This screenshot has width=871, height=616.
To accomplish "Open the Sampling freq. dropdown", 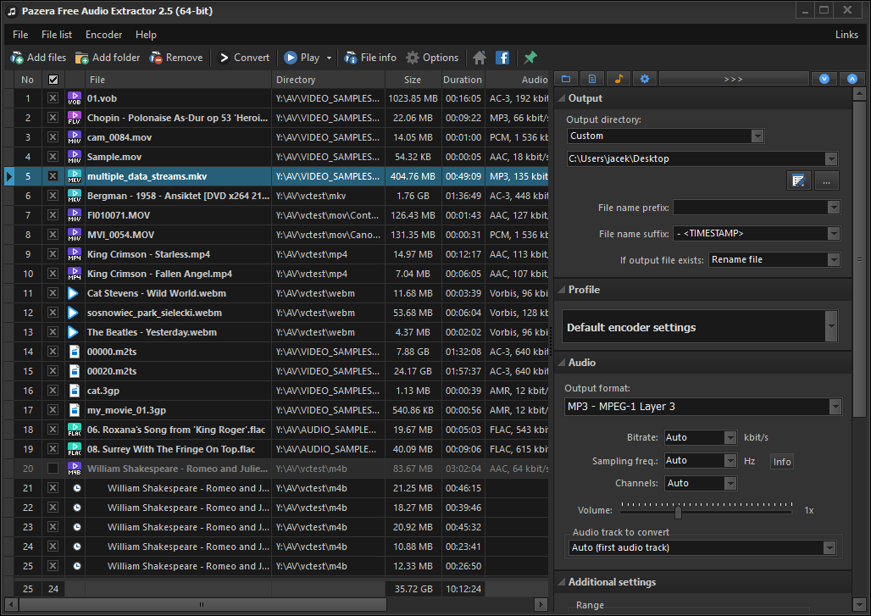I will 730,460.
